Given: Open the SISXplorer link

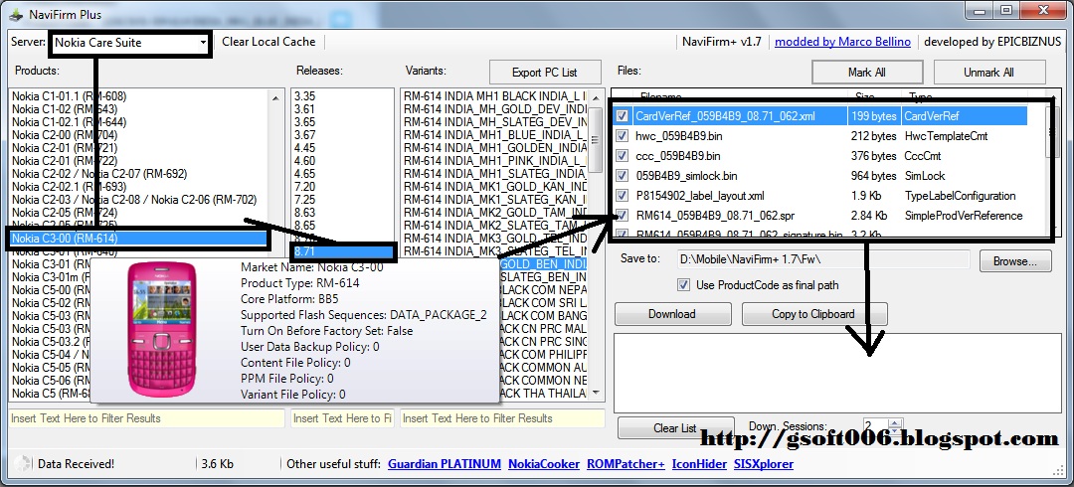Looking at the screenshot, I should (764, 464).
